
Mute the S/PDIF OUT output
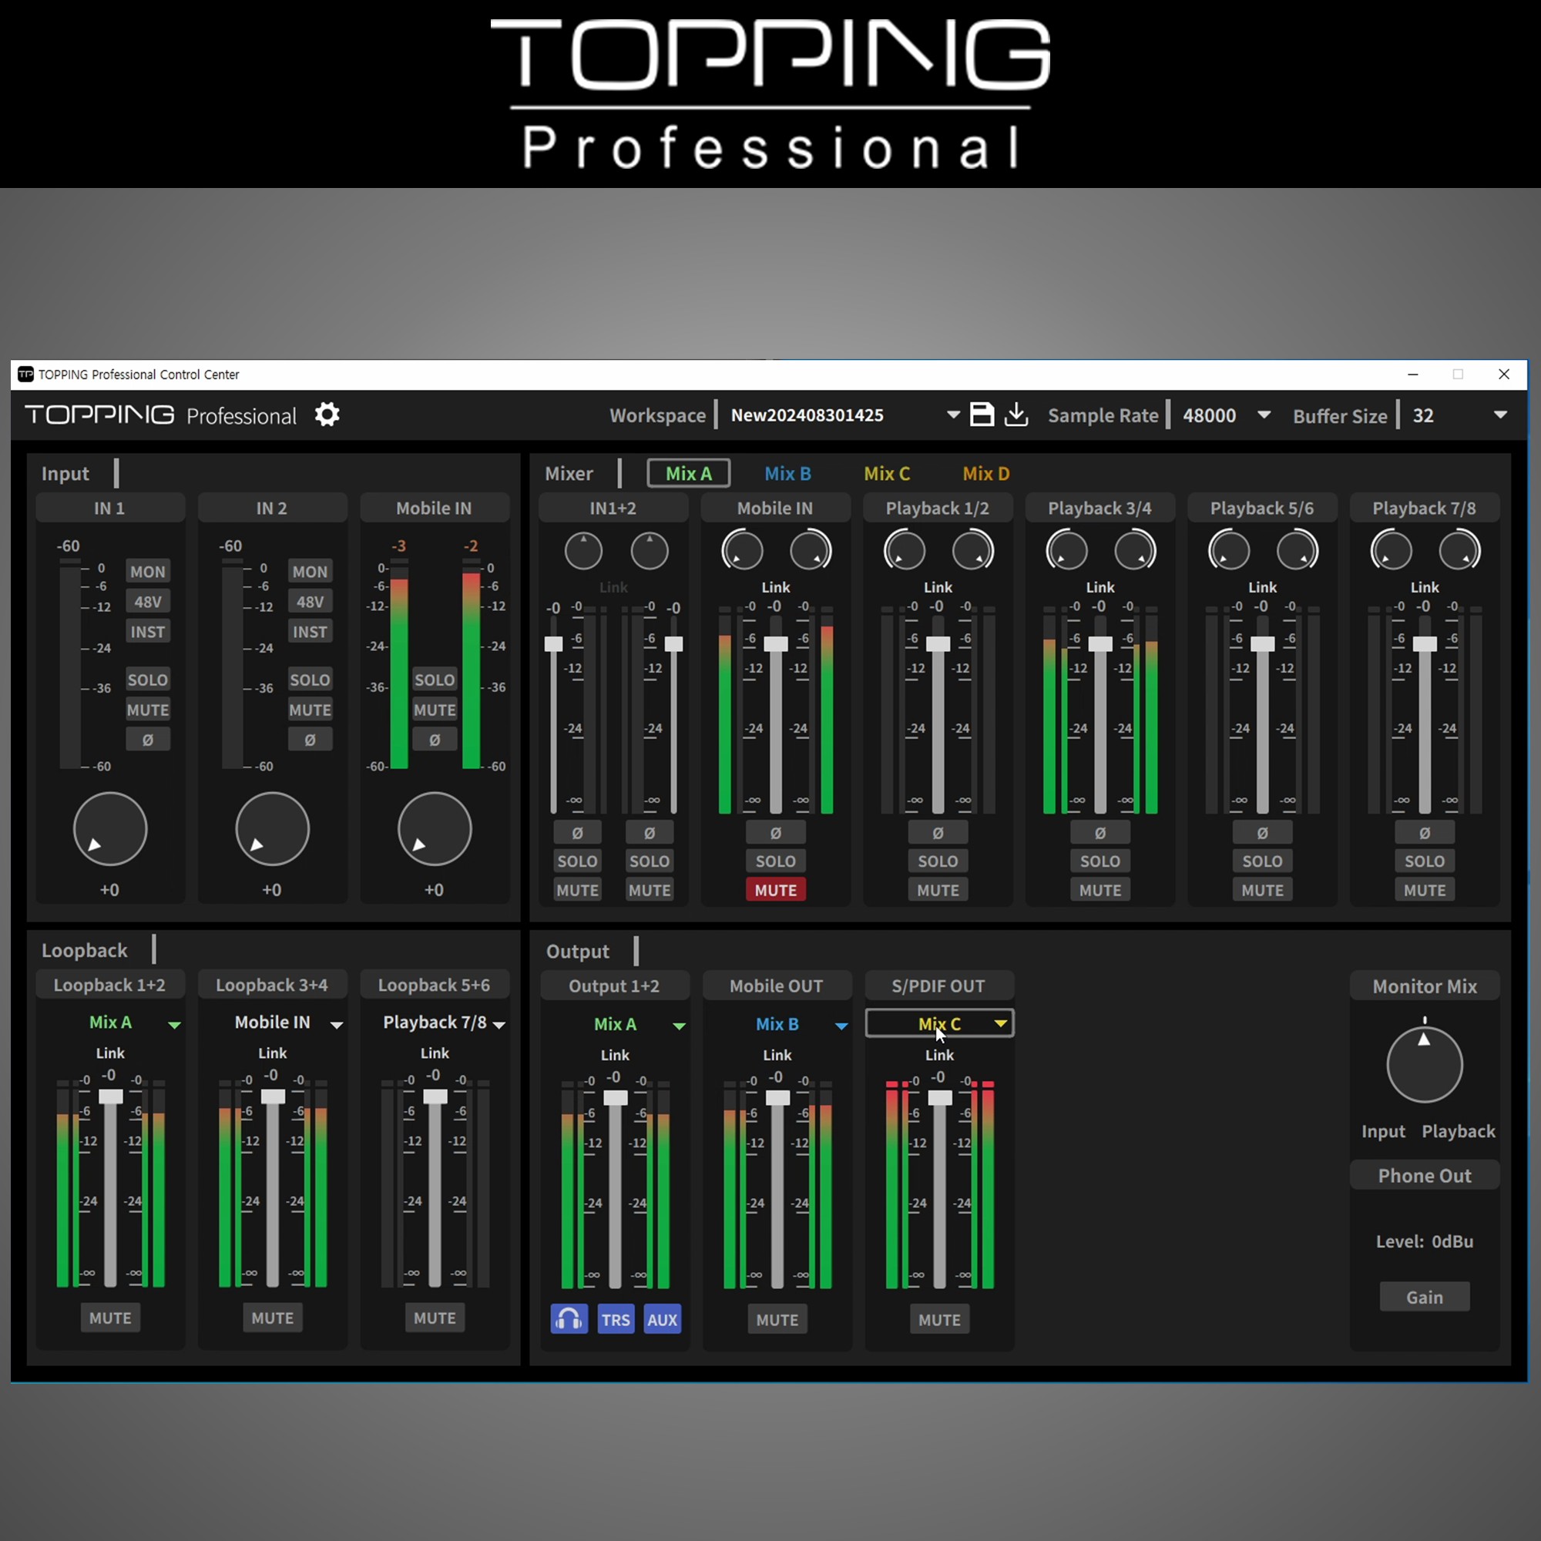(939, 1319)
